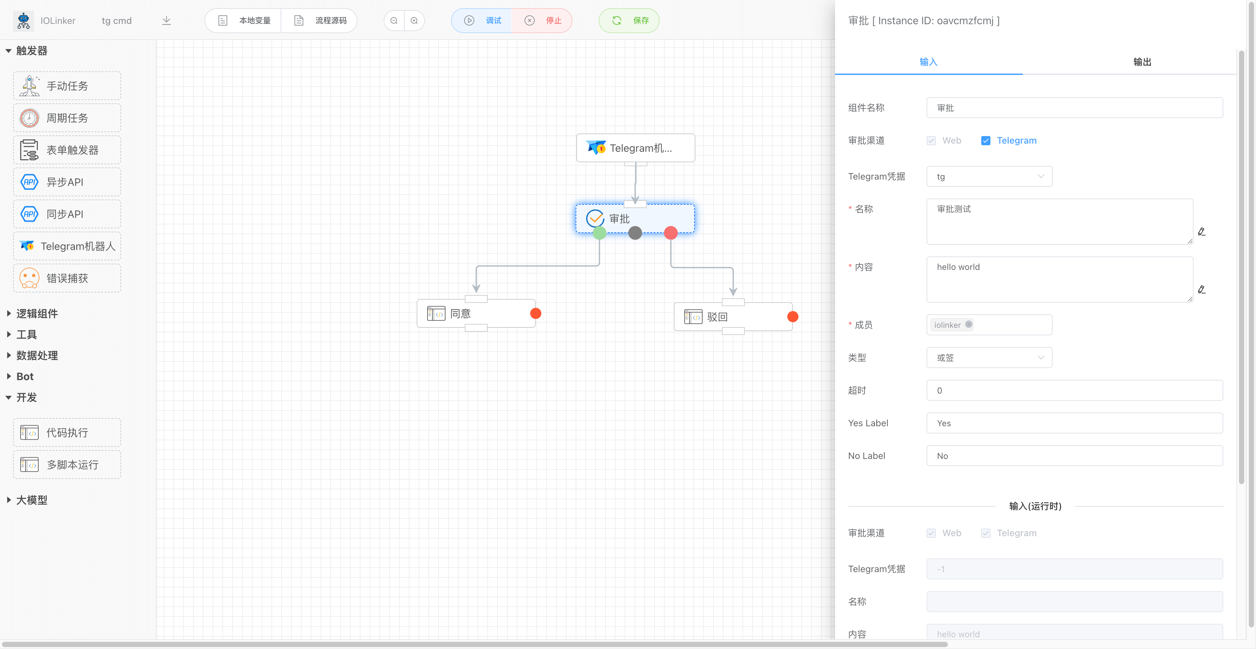Click the download icon in top toolbar
This screenshot has height=649, width=1256.
[x=166, y=21]
